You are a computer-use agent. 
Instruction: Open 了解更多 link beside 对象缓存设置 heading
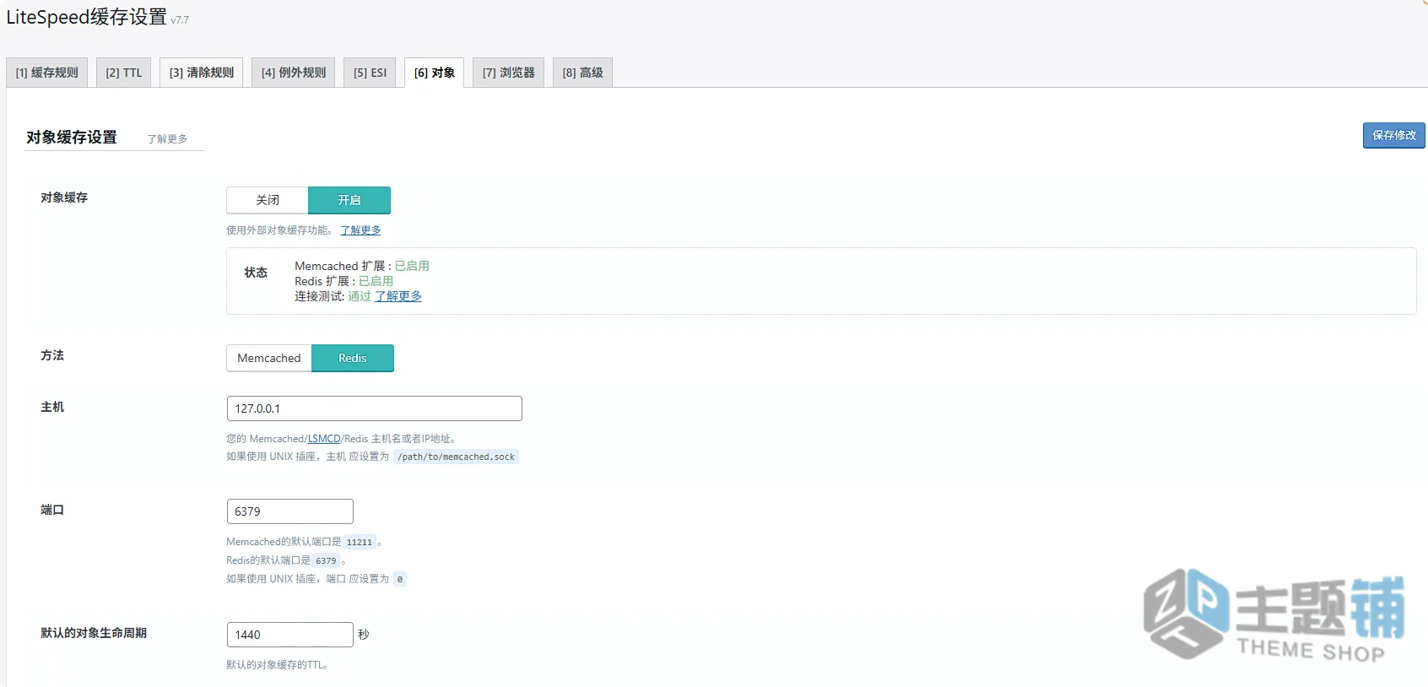coord(167,139)
